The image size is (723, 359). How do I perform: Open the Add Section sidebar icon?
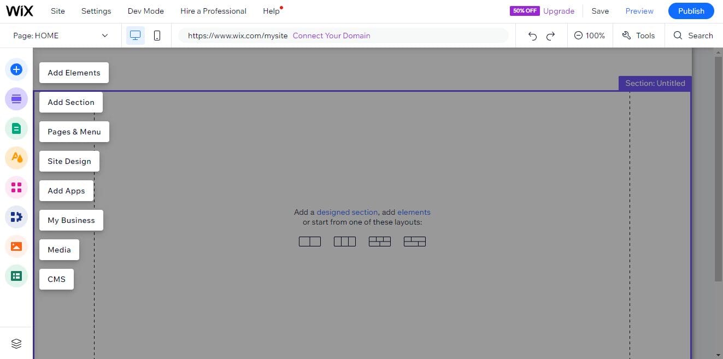pyautogui.click(x=16, y=99)
